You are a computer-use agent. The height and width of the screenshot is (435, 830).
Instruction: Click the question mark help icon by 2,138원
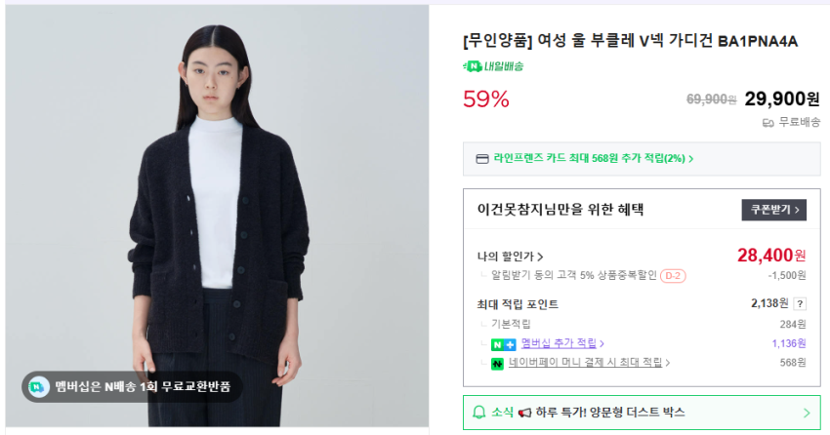click(800, 304)
